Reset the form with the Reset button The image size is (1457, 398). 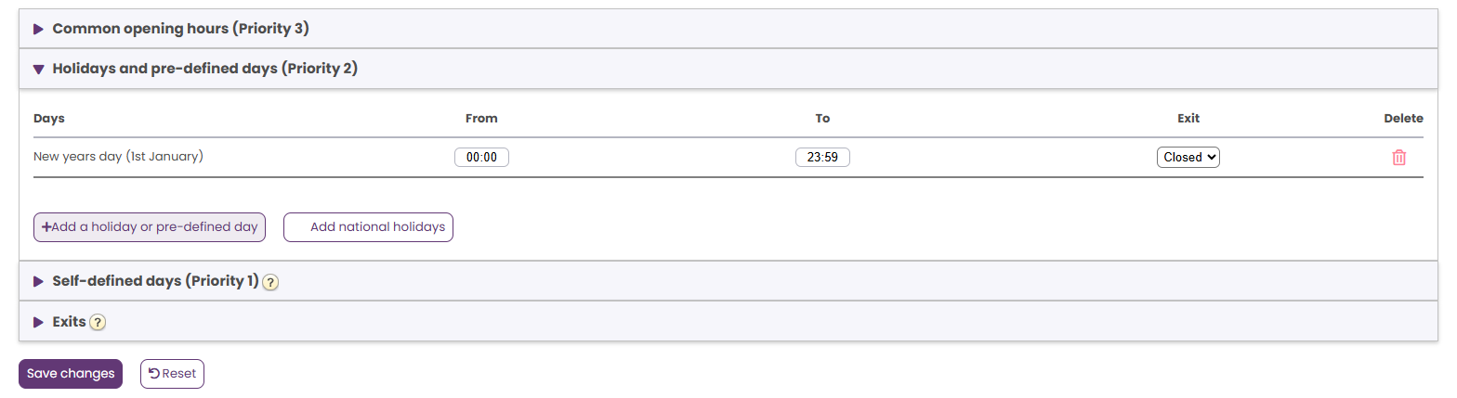click(172, 374)
